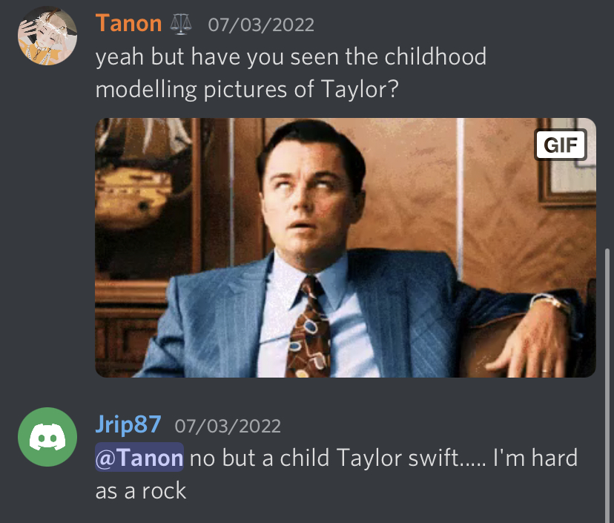The image size is (614, 523).
Task: Click Tanon's message text about modelling pictures
Action: tap(291, 73)
